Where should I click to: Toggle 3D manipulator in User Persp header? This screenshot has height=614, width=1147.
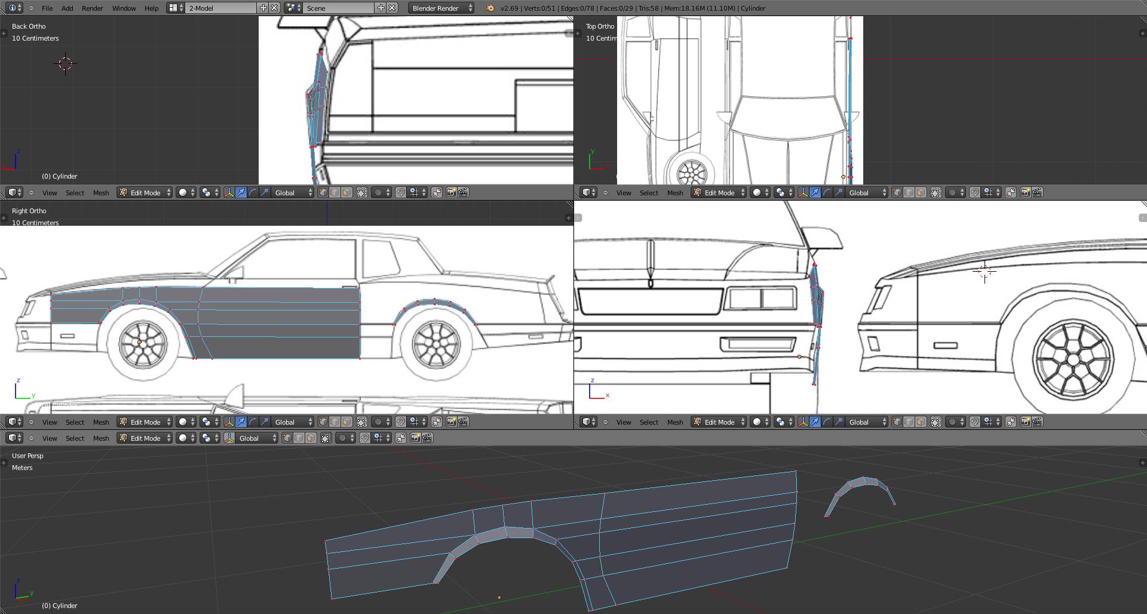[229, 438]
